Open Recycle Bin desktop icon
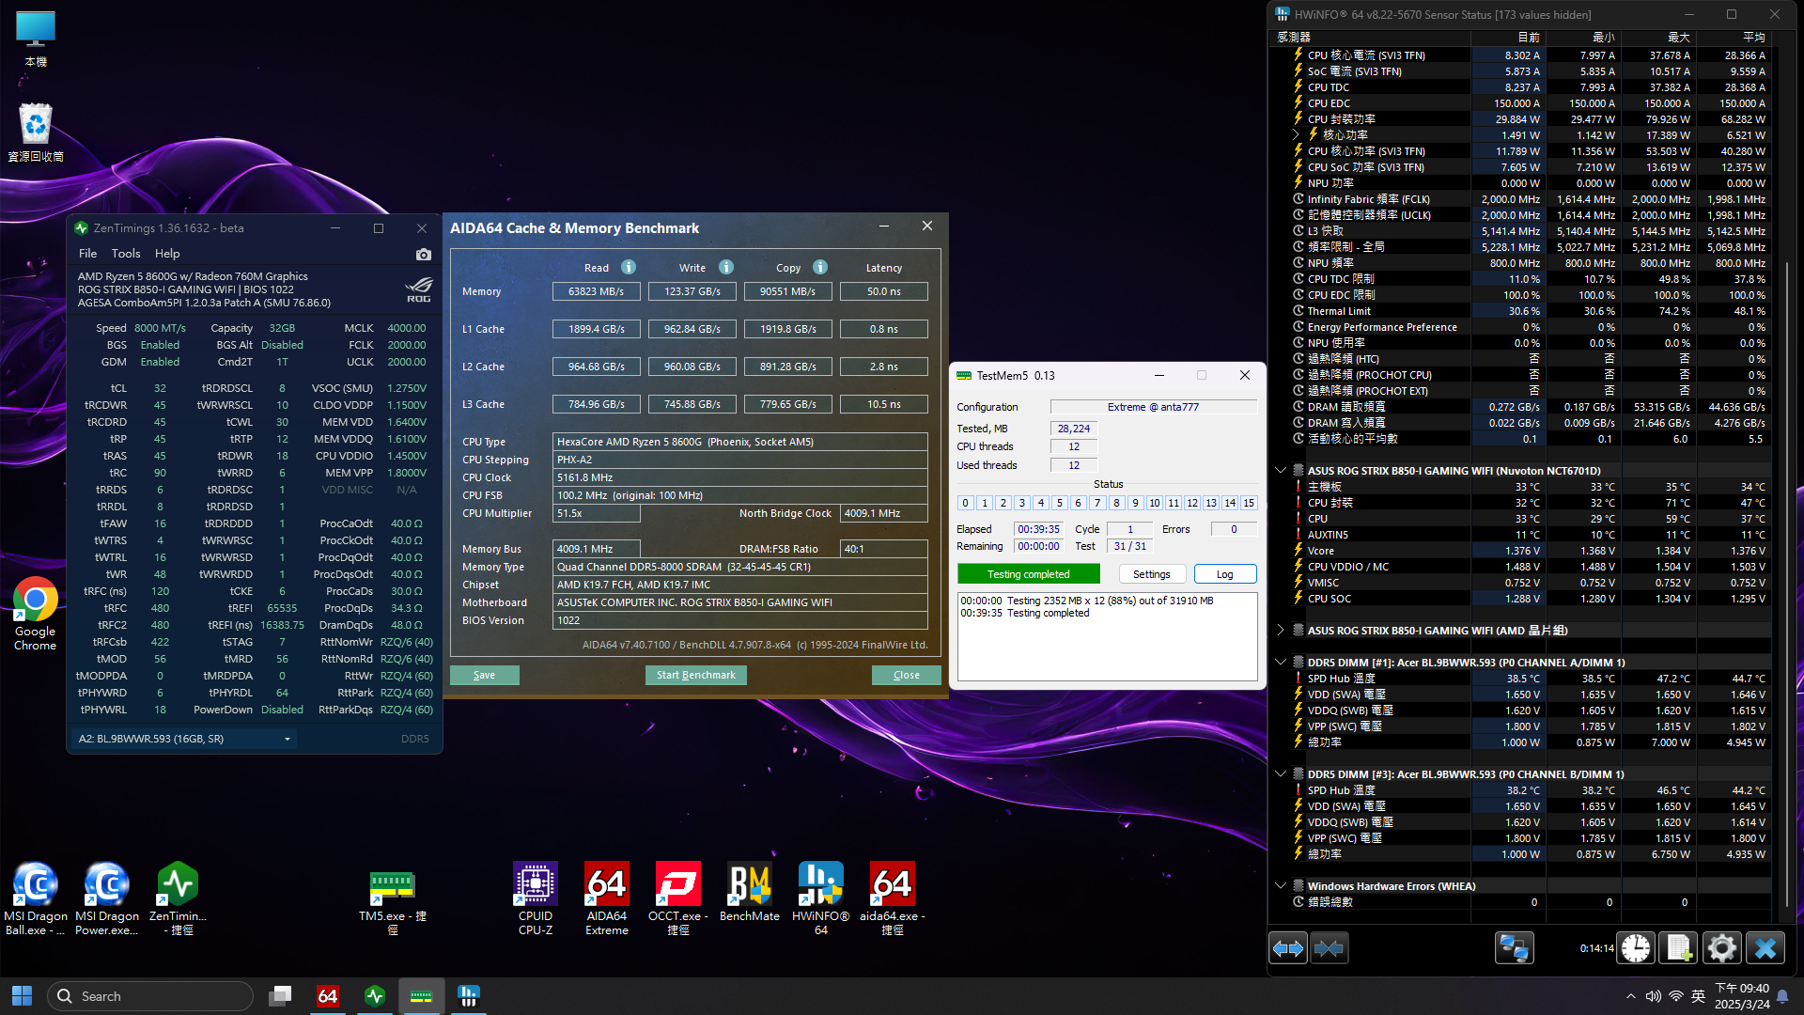The image size is (1804, 1015). 36,133
